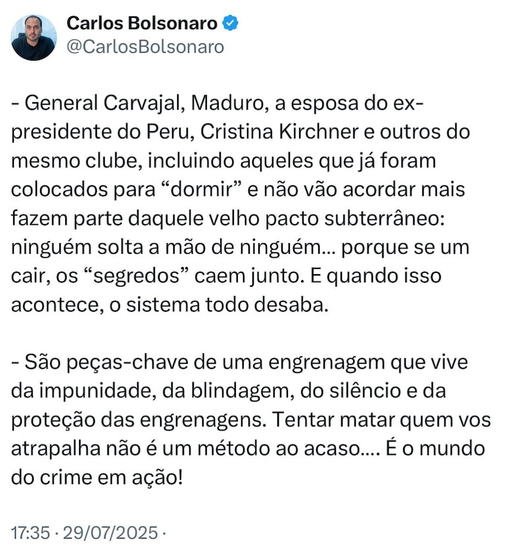Click the phrase "pacto subterrâneo"
Viewport: 506px width, 553px height.
[x=354, y=218]
